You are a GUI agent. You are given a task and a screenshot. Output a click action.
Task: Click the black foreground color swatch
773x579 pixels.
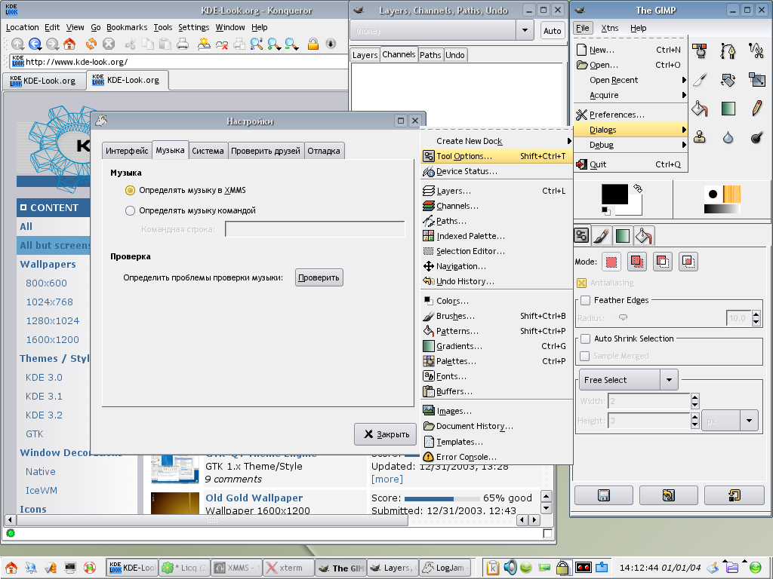tap(614, 194)
